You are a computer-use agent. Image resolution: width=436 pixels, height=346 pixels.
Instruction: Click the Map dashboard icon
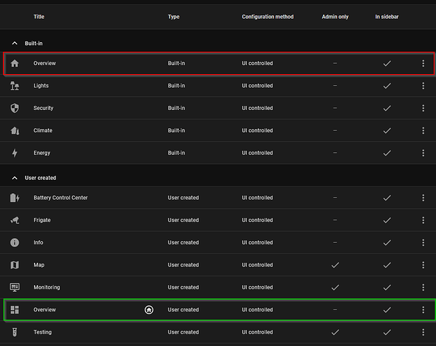[15, 265]
